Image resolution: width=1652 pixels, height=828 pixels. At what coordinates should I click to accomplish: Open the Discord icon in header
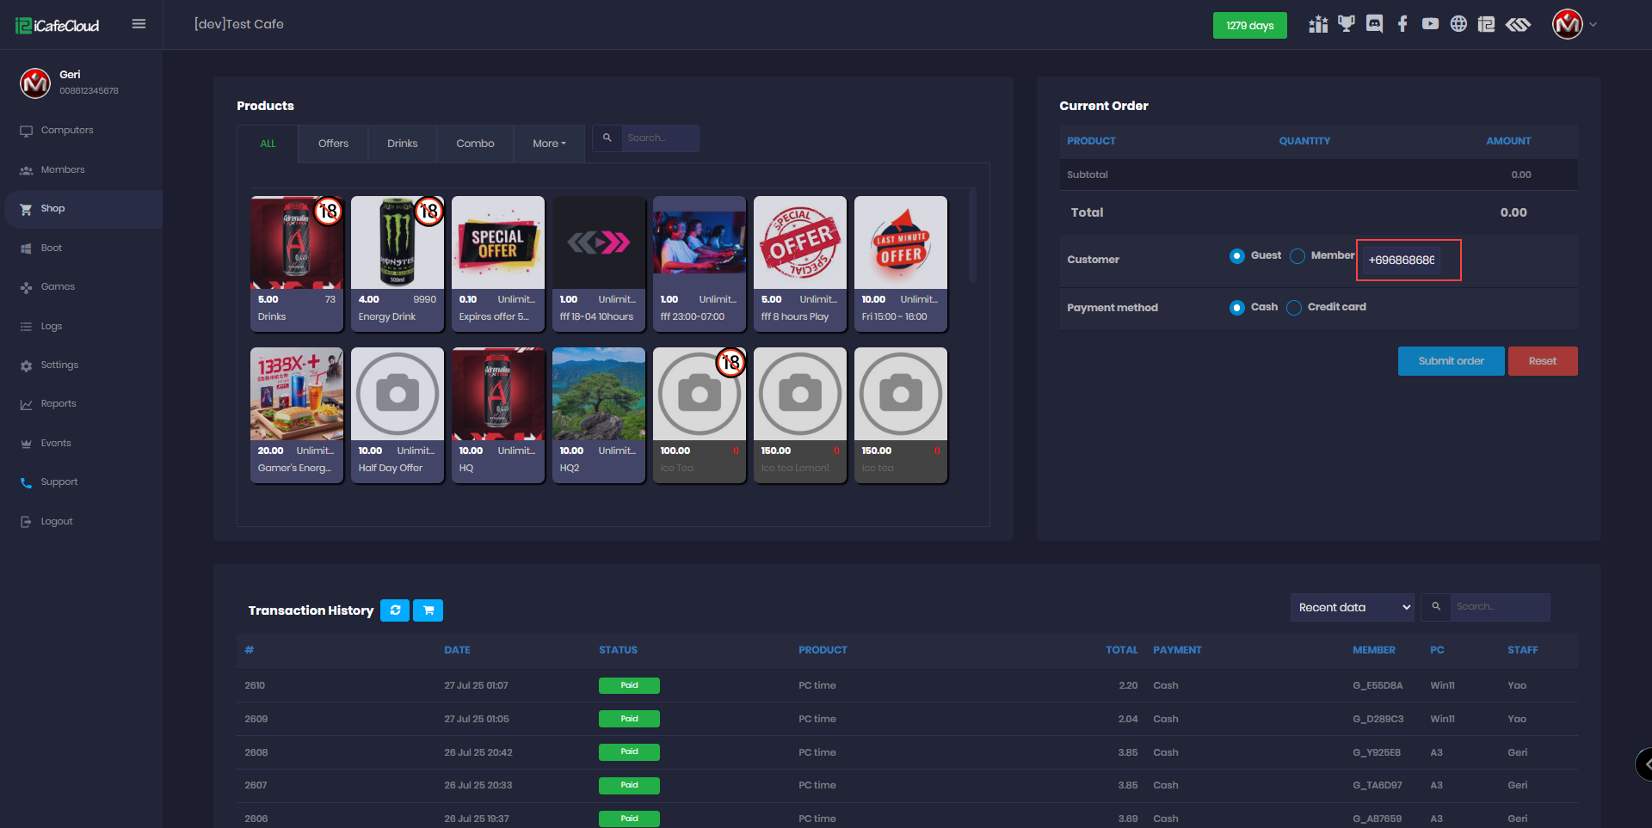pyautogui.click(x=1374, y=24)
